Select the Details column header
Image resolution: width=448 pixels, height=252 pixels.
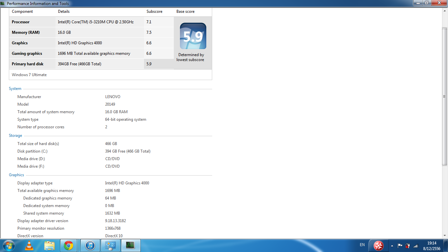64,11
